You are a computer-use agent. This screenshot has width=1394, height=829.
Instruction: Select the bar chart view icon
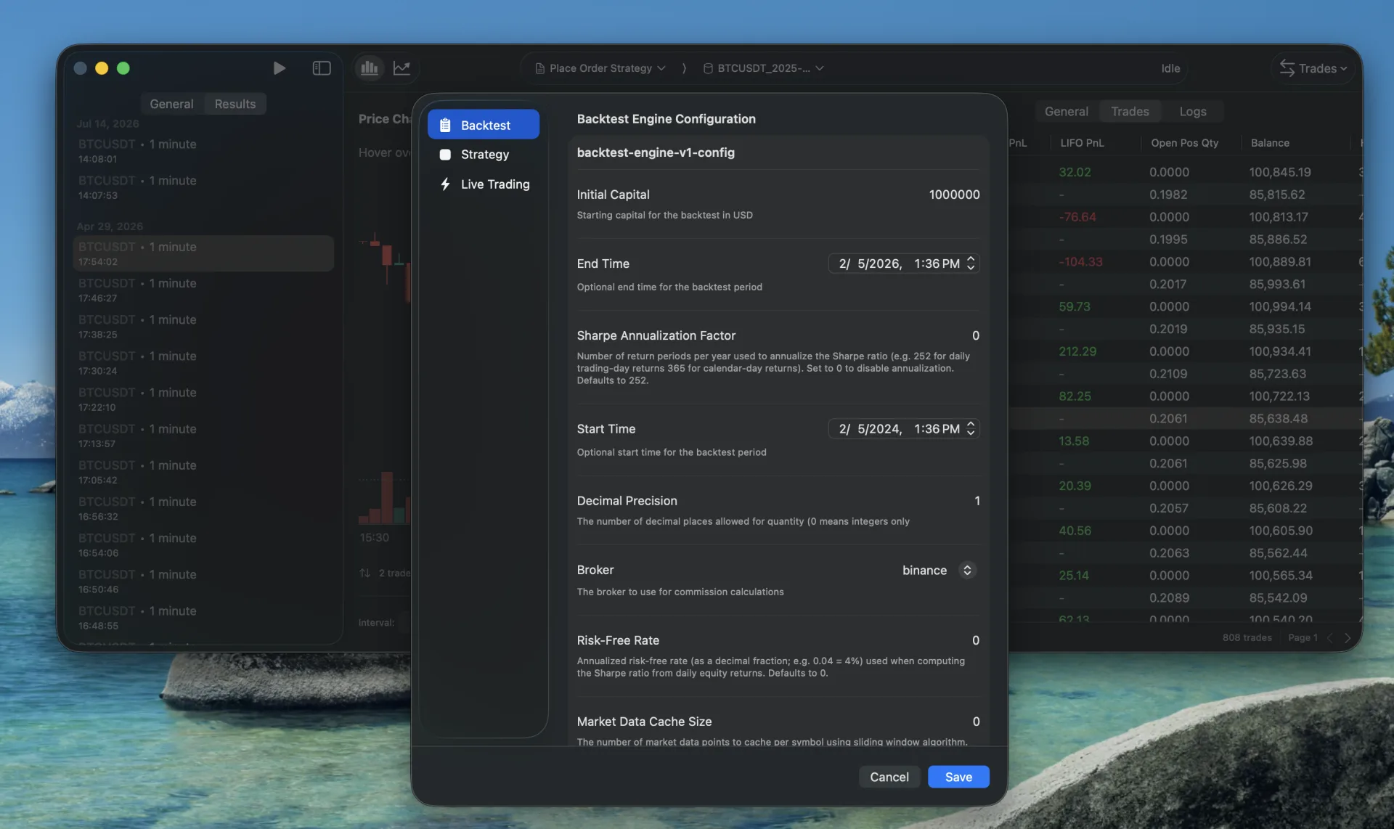click(x=370, y=68)
